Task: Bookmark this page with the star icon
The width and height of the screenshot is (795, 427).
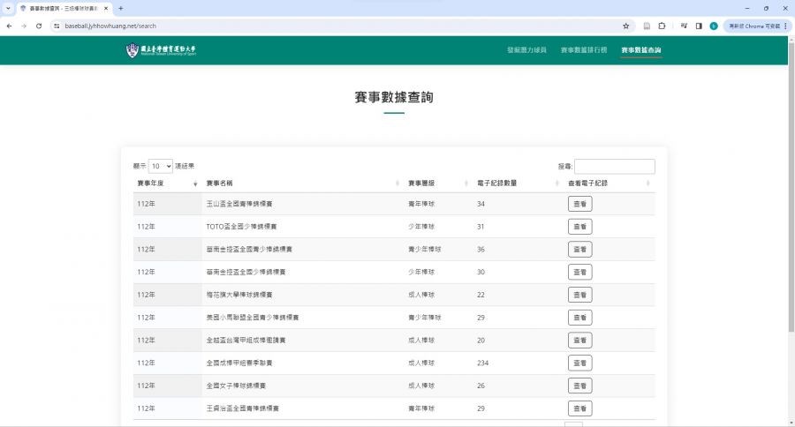Action: pyautogui.click(x=626, y=26)
